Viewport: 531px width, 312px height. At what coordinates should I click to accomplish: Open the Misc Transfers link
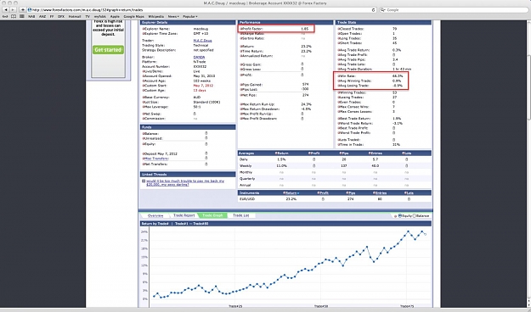click(x=157, y=159)
